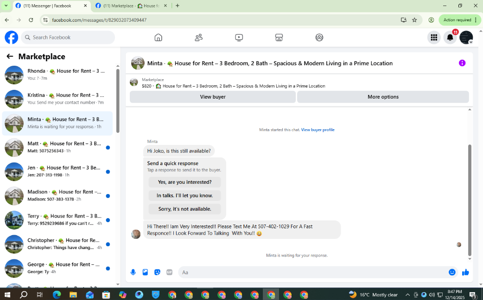The width and height of the screenshot is (483, 300).
Task: Open emoji picker in message box
Action: [452, 272]
